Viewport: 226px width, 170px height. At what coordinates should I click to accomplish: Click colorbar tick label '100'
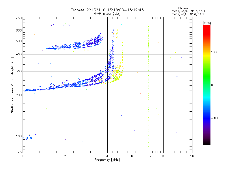click(214, 52)
